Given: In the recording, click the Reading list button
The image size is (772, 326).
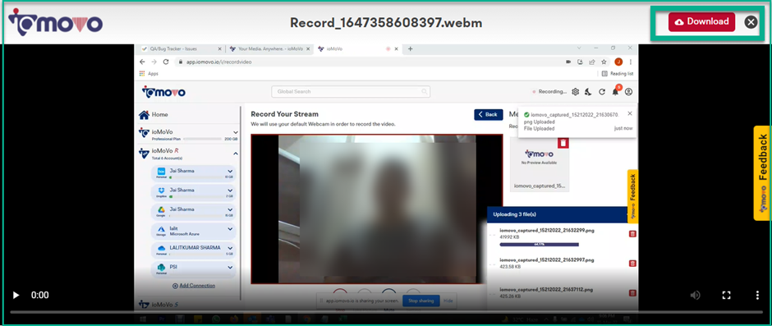Looking at the screenshot, I should click(618, 74).
